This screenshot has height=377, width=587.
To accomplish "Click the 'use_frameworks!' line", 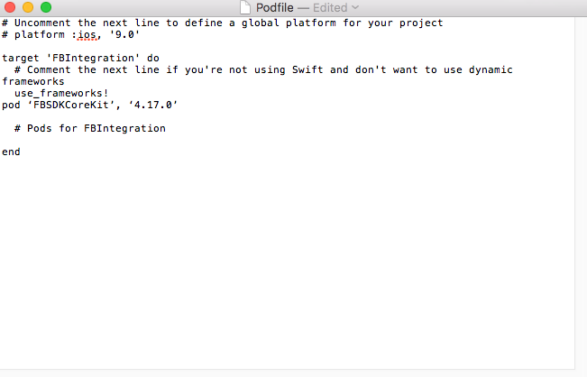I will tap(61, 93).
